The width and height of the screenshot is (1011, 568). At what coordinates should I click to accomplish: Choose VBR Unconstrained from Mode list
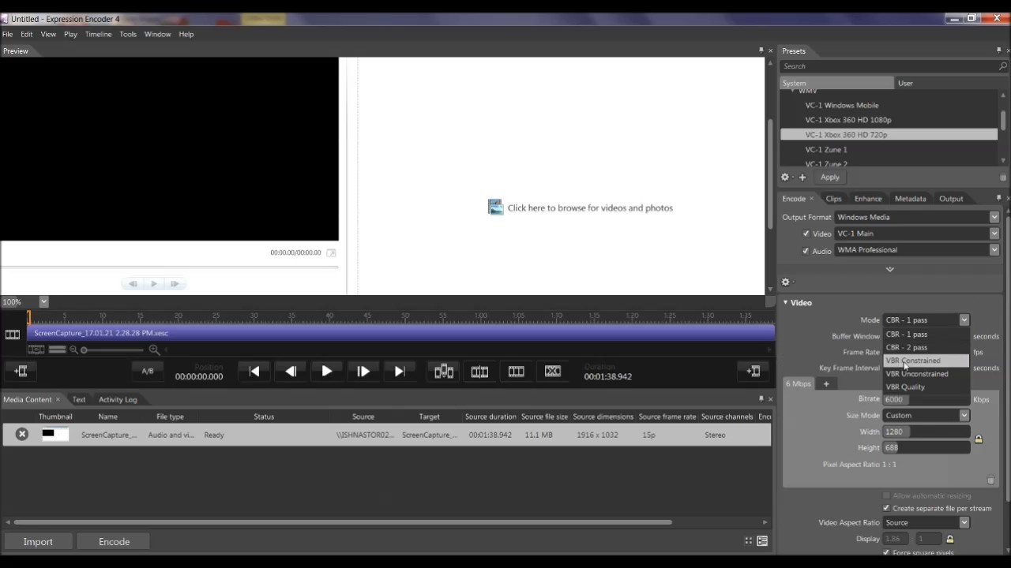click(x=926, y=374)
